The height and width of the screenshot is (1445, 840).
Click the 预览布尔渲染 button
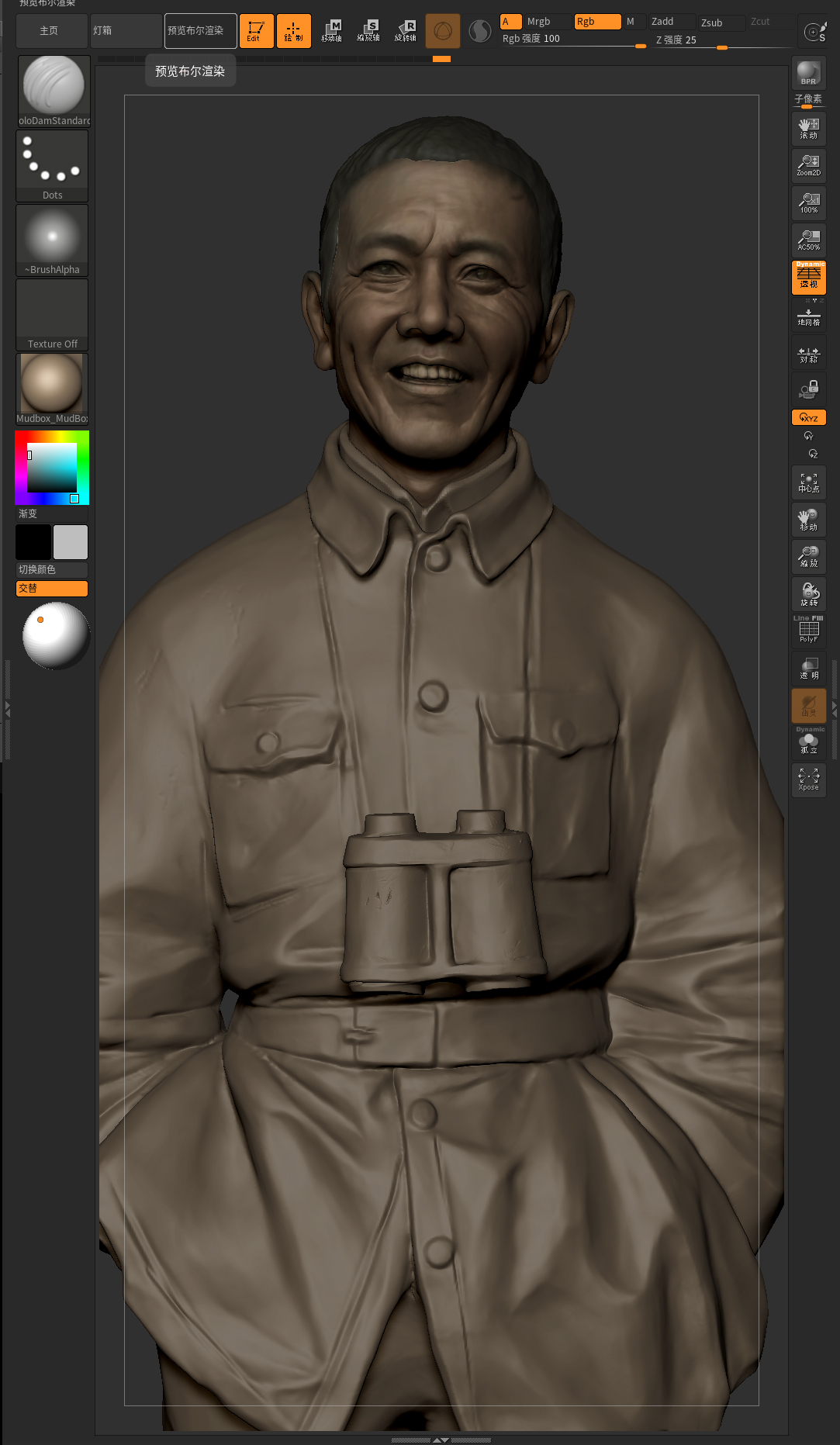point(200,31)
